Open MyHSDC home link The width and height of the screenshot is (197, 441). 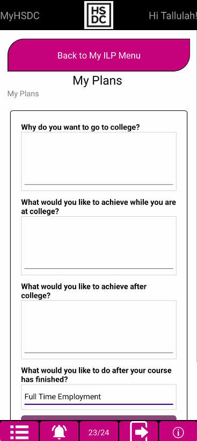pyautogui.click(x=20, y=16)
